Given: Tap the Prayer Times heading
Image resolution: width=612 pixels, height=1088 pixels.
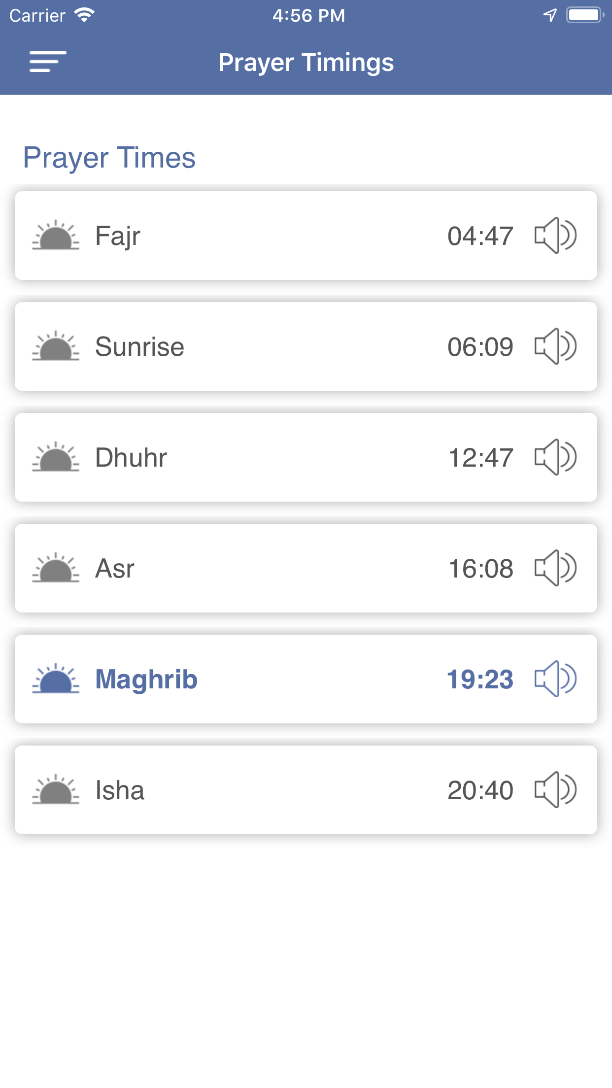Looking at the screenshot, I should coord(109,158).
